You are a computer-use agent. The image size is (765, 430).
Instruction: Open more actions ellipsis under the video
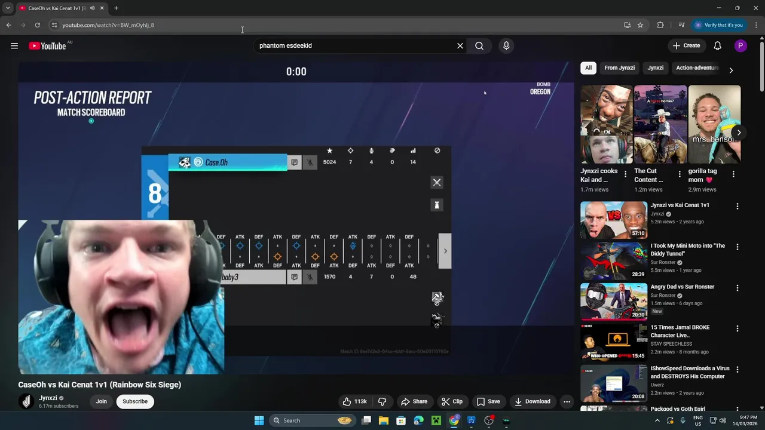click(567, 401)
